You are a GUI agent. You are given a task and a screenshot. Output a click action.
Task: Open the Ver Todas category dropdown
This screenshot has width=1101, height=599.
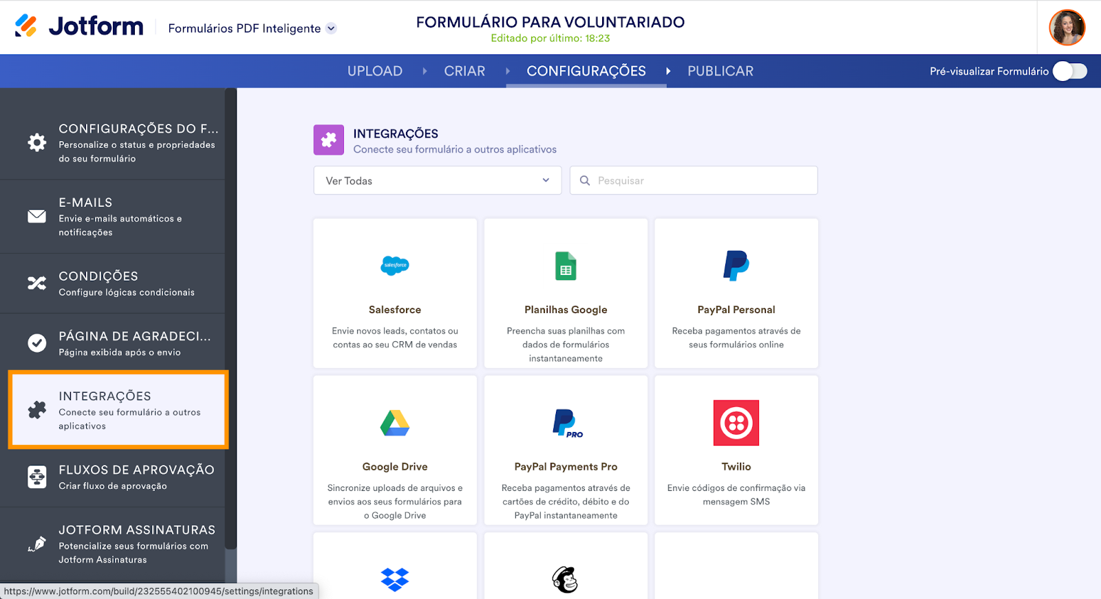click(x=438, y=180)
